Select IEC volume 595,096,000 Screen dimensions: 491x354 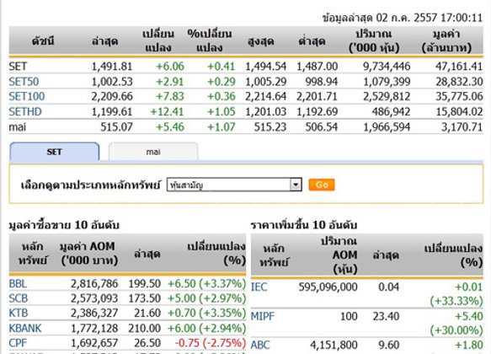[x=328, y=287]
